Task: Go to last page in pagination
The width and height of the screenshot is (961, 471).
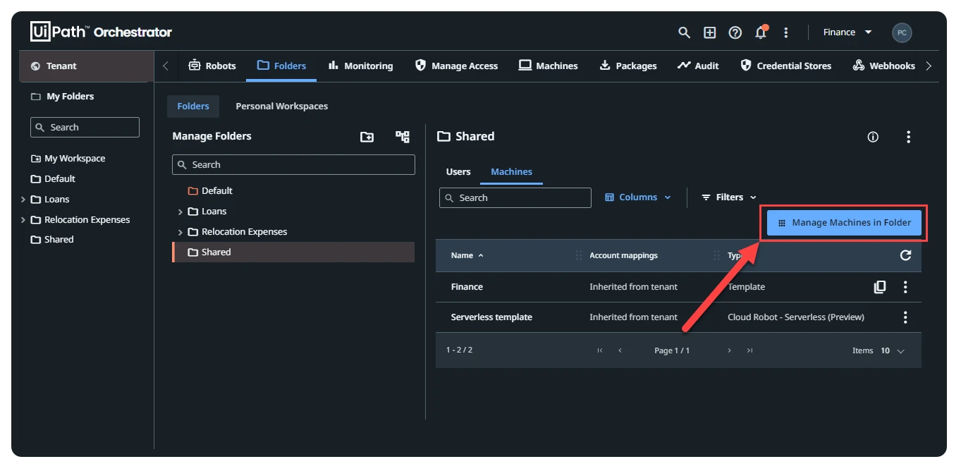Action: [x=749, y=350]
